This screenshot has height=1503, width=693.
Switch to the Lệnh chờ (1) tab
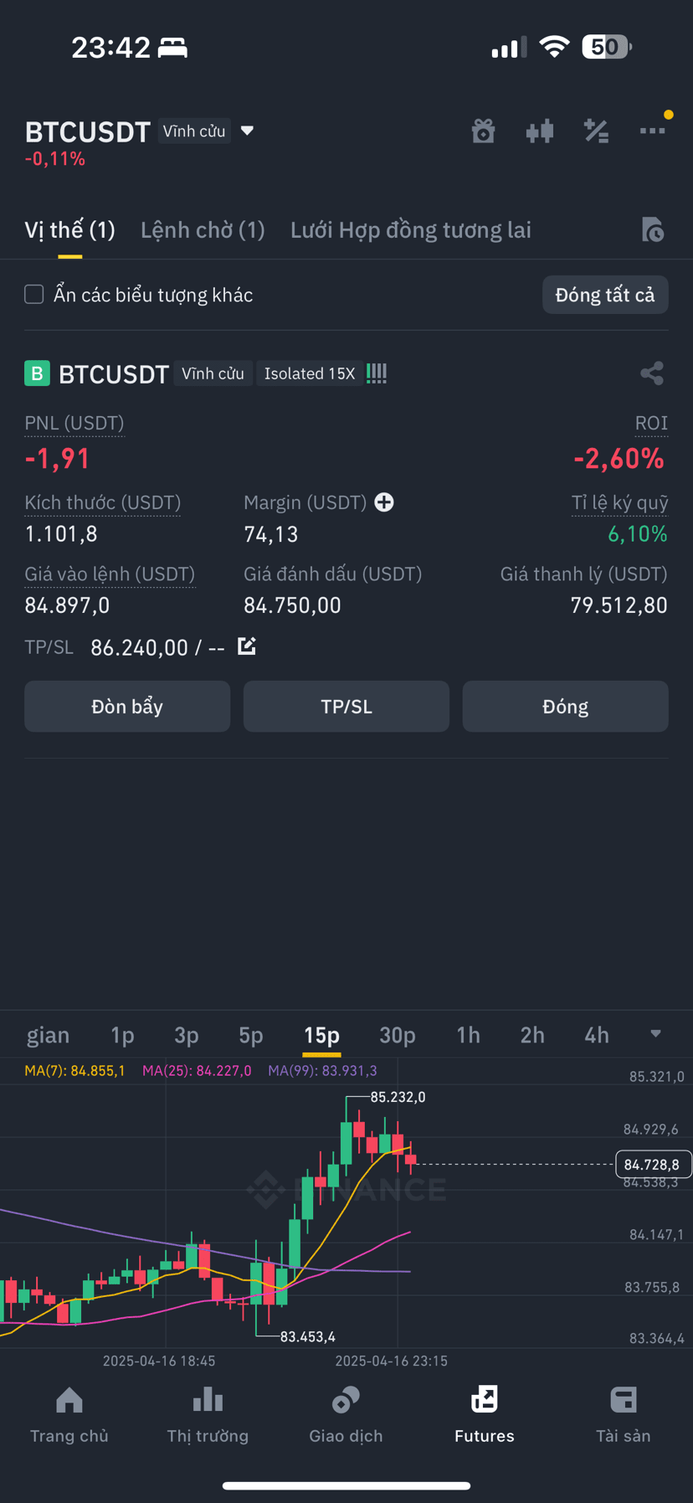click(203, 230)
